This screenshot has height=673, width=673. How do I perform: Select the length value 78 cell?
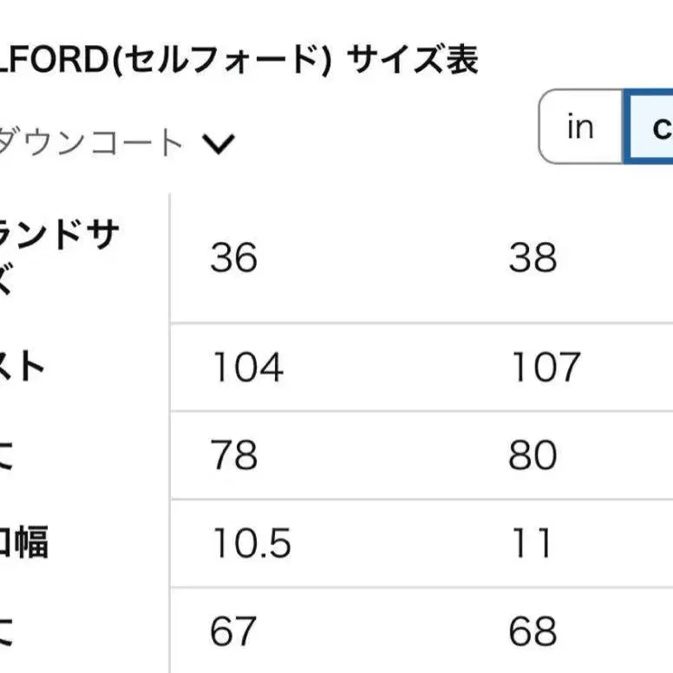[233, 455]
